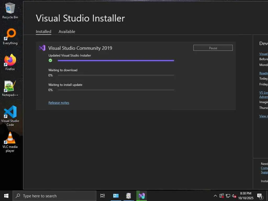Click the Waiting to download status text
The height and width of the screenshot is (201, 268).
coord(63,70)
